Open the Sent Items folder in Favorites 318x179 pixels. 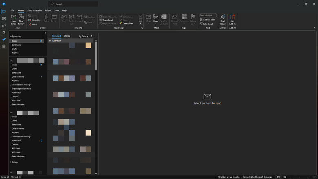[17, 45]
